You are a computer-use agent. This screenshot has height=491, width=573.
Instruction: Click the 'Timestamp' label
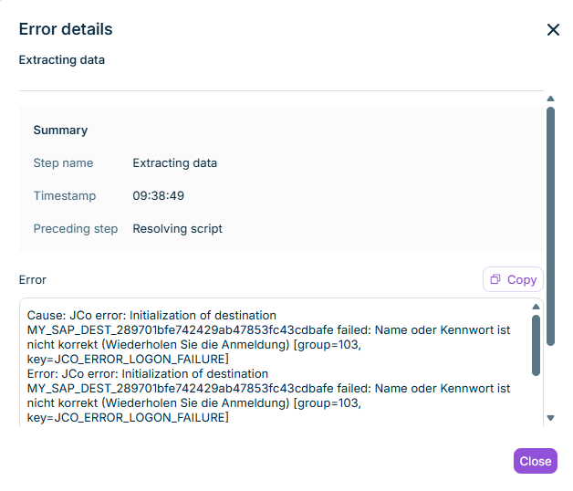[65, 196]
